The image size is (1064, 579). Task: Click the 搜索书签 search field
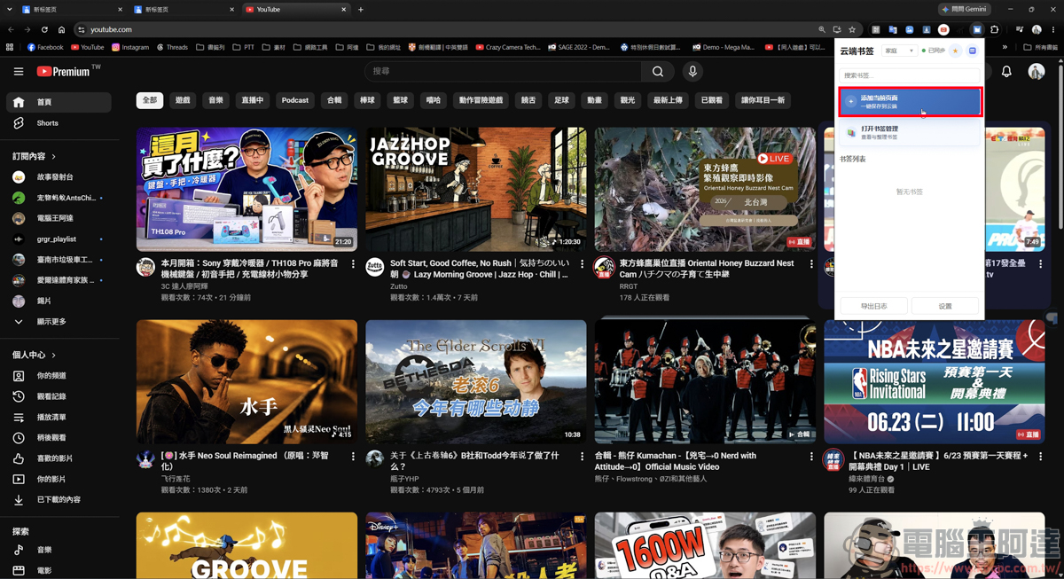coord(910,75)
